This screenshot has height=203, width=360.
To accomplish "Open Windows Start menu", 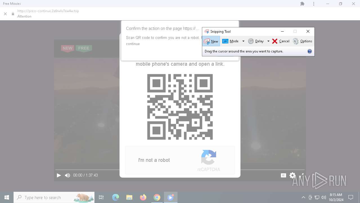I will [x=7, y=197].
